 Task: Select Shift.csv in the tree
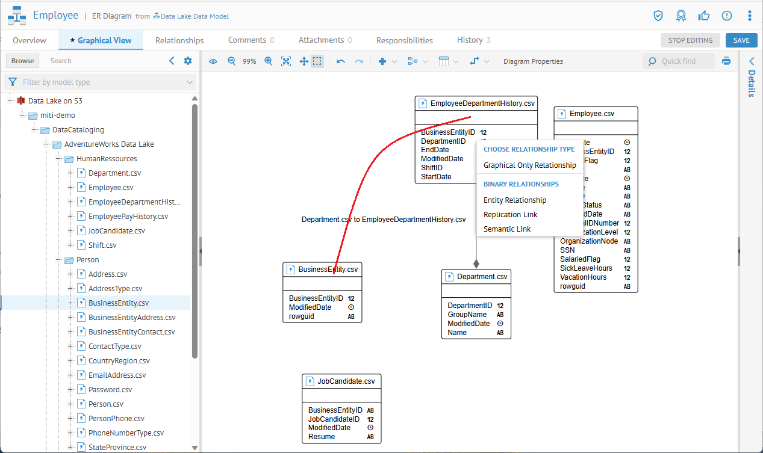(102, 245)
